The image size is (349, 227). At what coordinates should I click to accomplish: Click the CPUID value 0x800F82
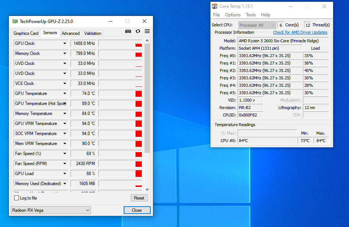(250, 115)
